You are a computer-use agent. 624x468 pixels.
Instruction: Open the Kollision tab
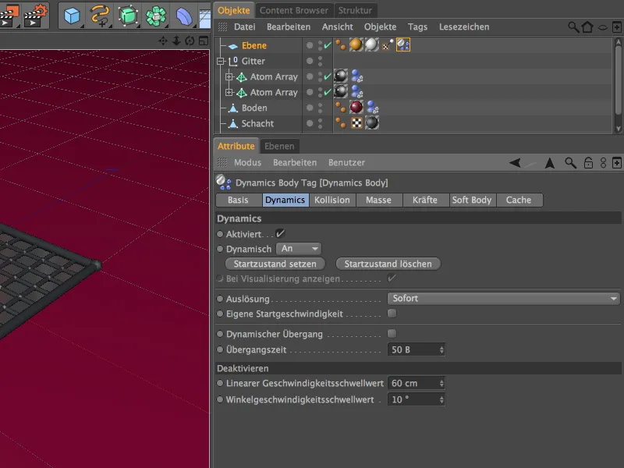(332, 200)
